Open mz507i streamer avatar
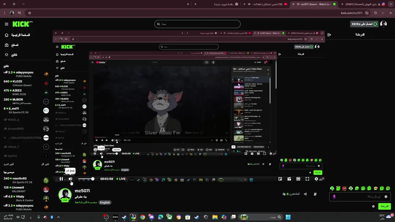The width and height of the screenshot is (395, 222). pyautogui.click(x=65, y=195)
